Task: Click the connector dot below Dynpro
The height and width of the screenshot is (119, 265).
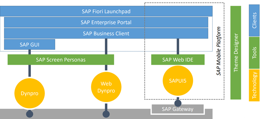Action: (30, 113)
